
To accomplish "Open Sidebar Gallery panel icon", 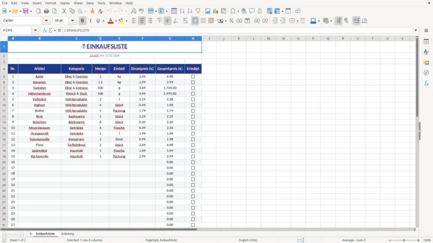I will (x=426, y=62).
